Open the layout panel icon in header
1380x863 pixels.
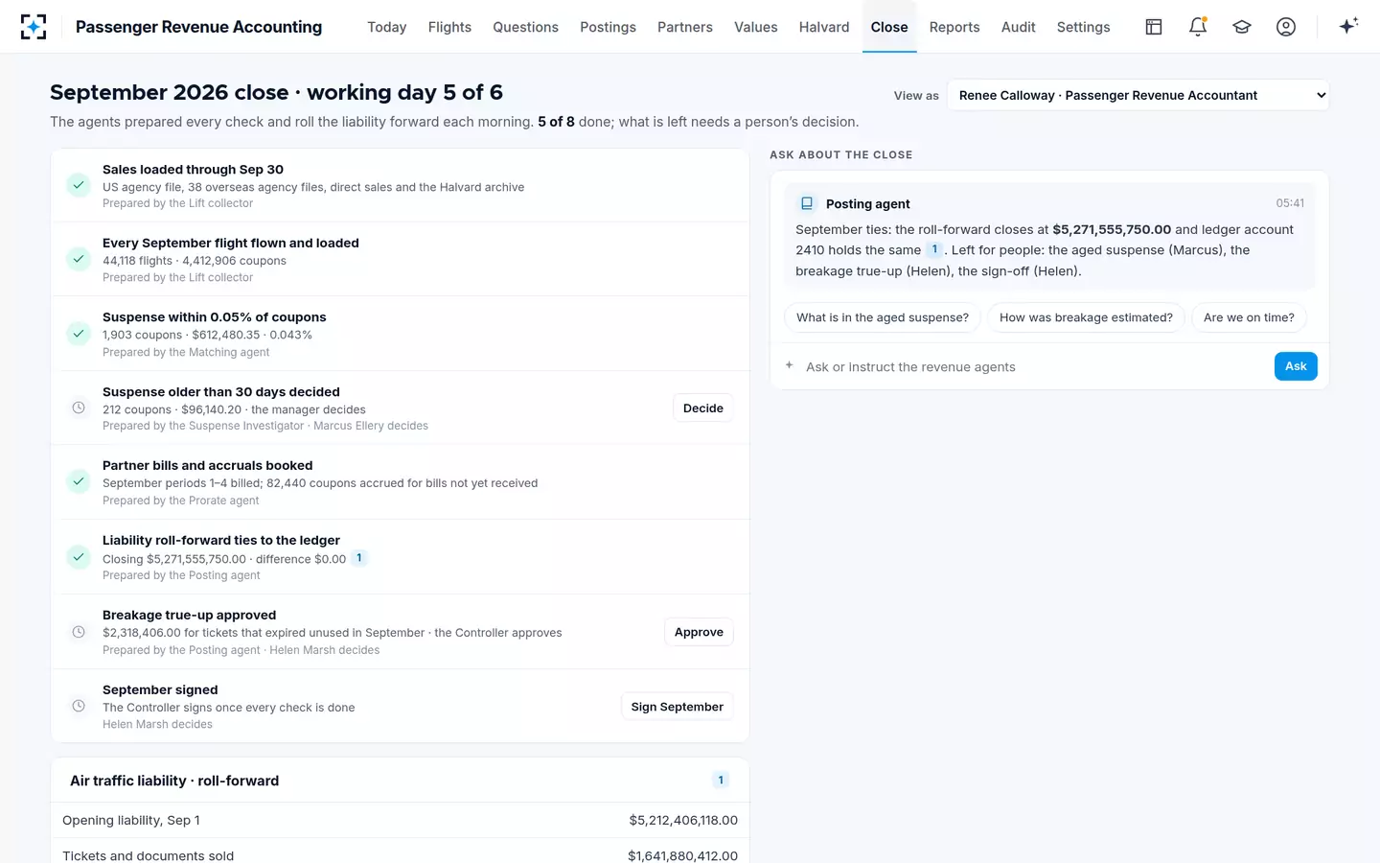(x=1154, y=27)
